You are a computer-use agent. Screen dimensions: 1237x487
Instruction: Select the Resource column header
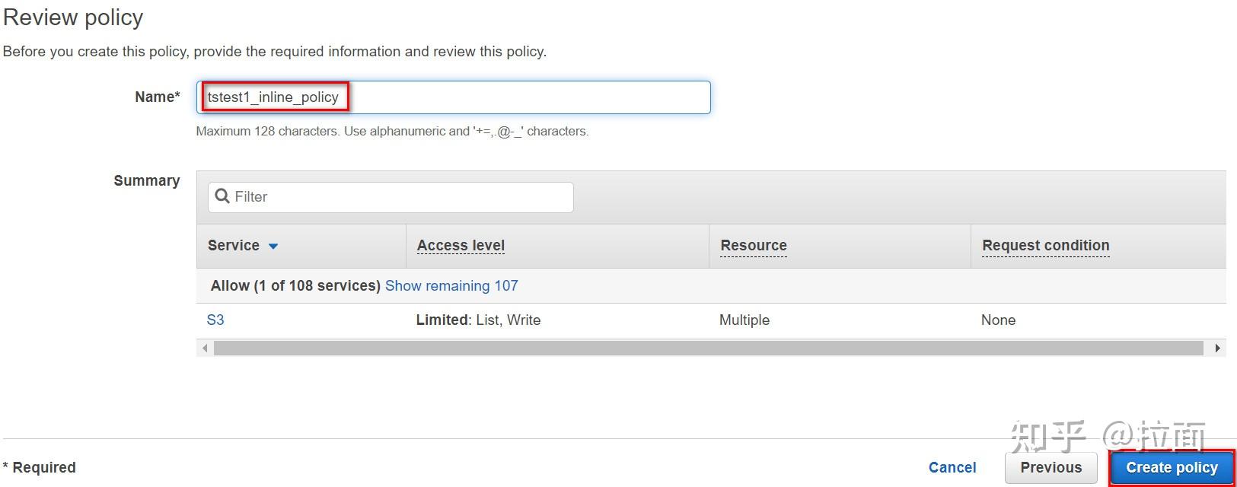pyautogui.click(x=753, y=245)
